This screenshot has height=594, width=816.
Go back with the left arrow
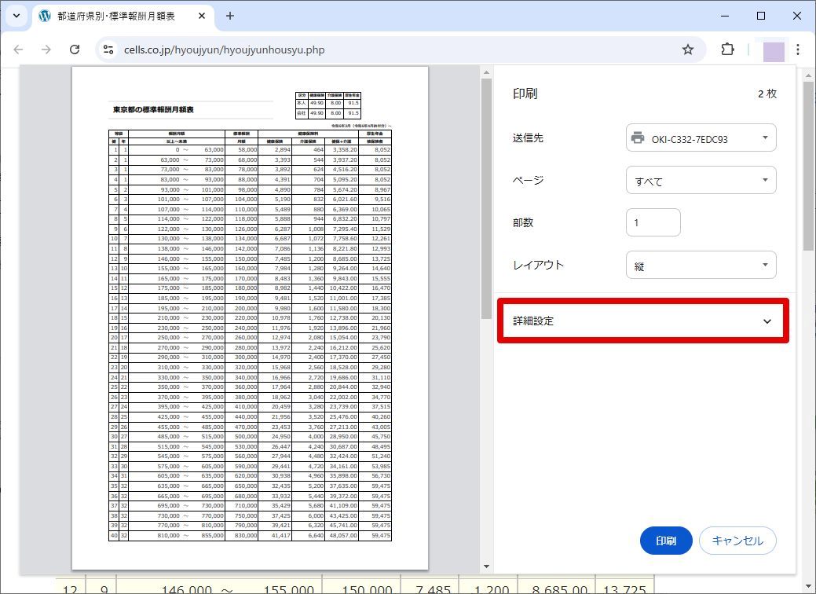(x=18, y=49)
